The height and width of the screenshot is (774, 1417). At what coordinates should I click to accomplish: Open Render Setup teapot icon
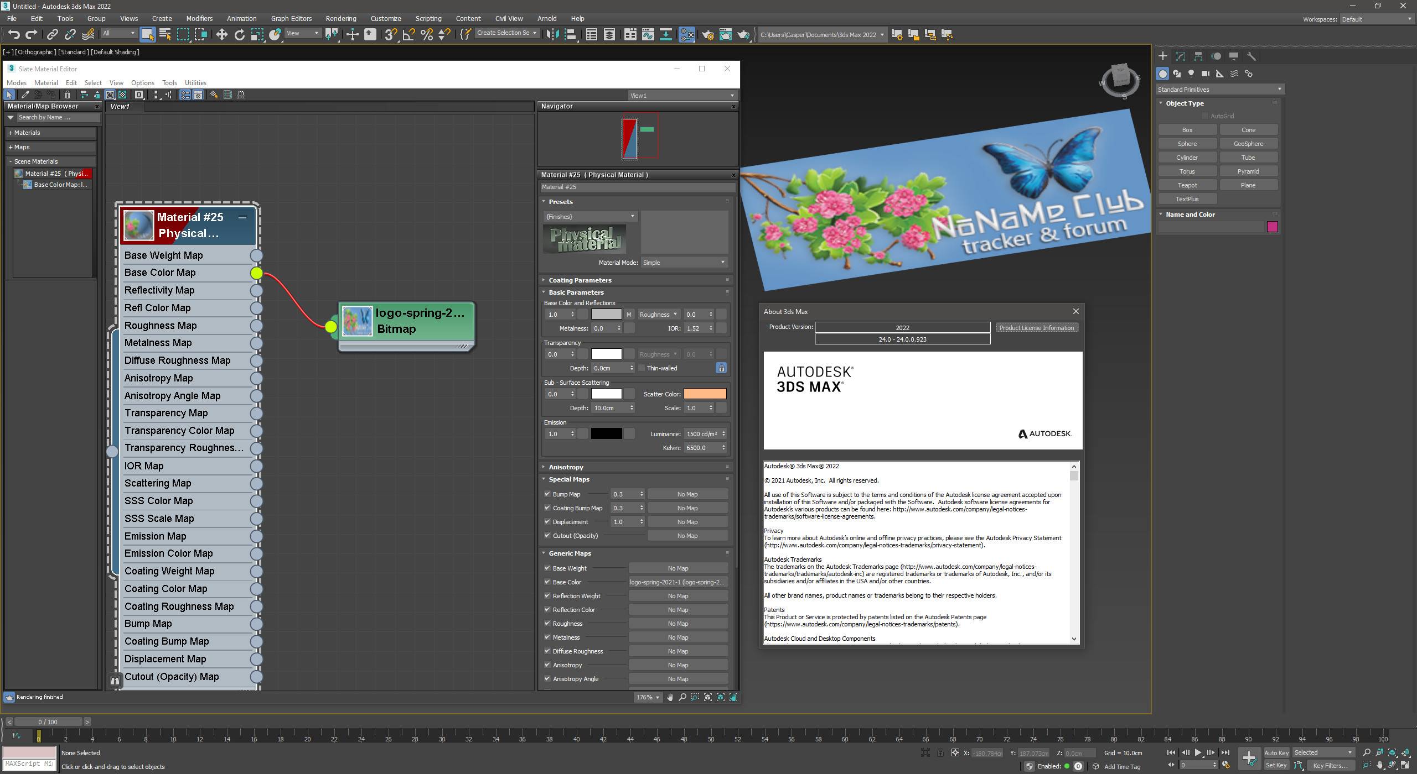point(707,35)
